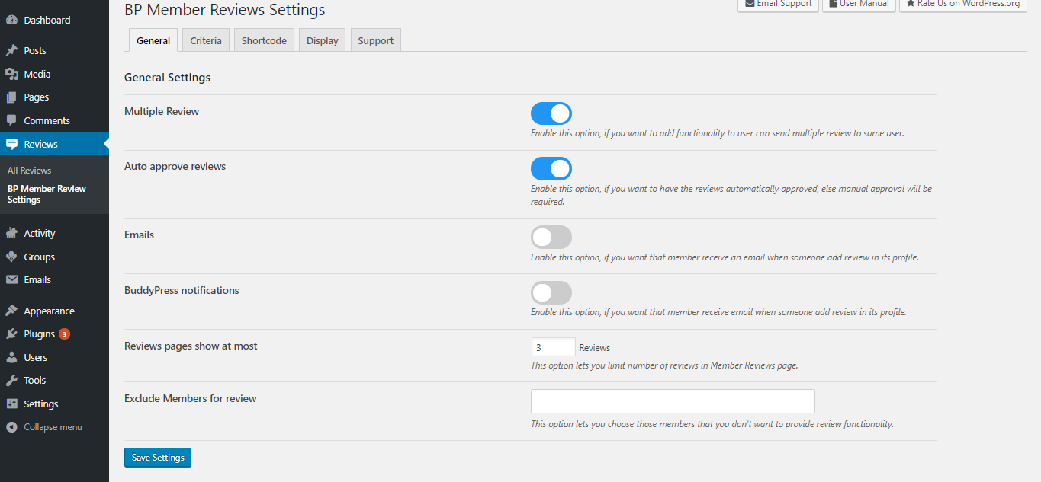The image size is (1041, 482).
Task: Open BP Member Review Settings submenu
Action: pos(47,194)
